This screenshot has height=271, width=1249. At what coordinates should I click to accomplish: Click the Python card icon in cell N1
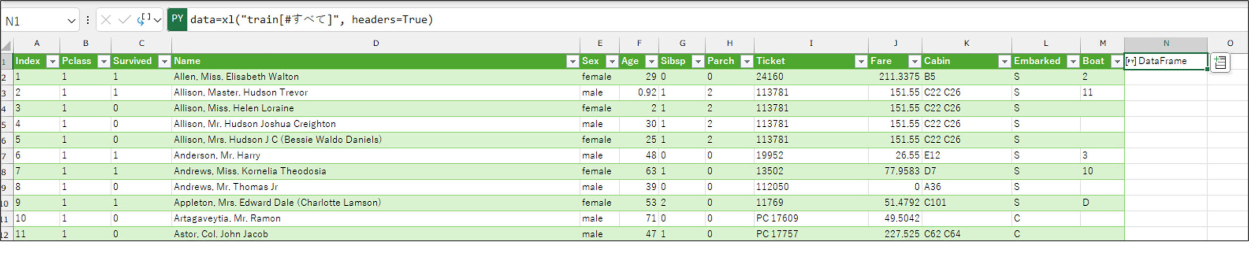[x=1131, y=61]
